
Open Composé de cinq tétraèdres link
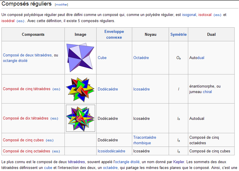(27, 89)
